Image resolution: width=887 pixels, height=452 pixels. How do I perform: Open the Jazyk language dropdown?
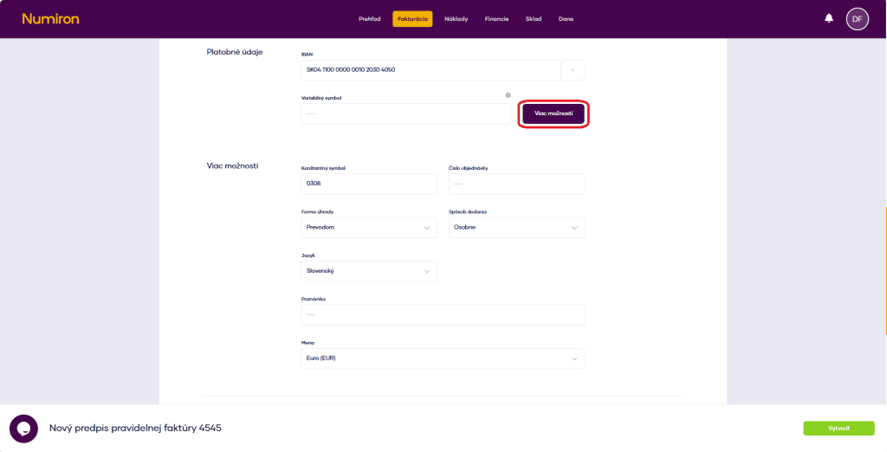(x=369, y=271)
